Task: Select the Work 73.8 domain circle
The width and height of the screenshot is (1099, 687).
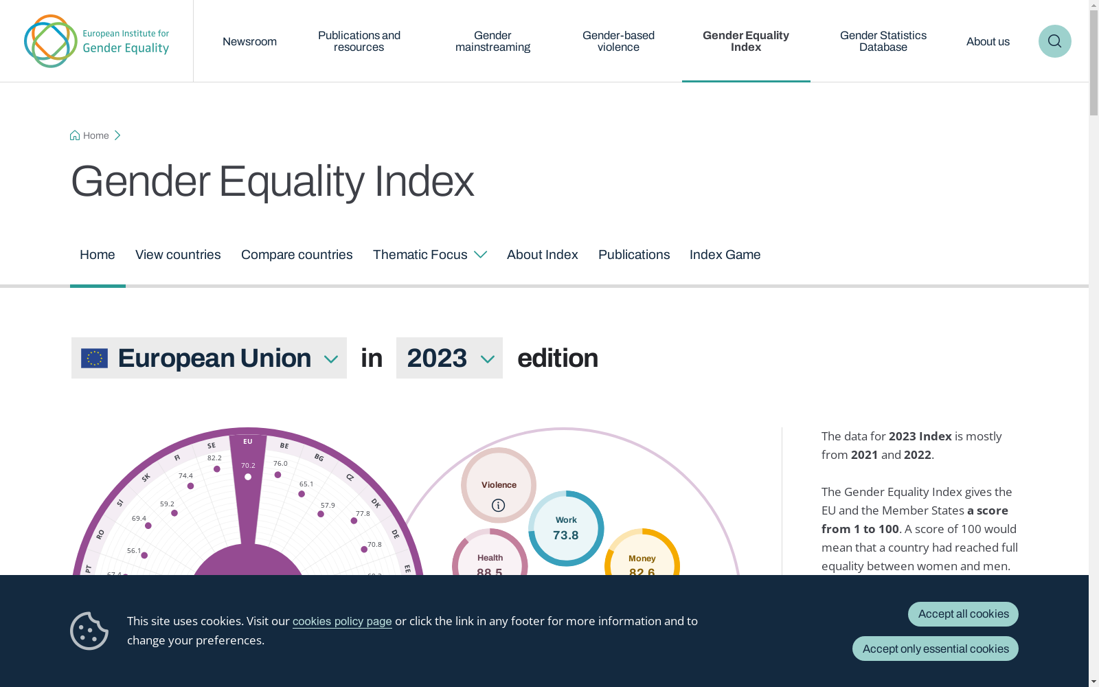Action: [x=566, y=528]
